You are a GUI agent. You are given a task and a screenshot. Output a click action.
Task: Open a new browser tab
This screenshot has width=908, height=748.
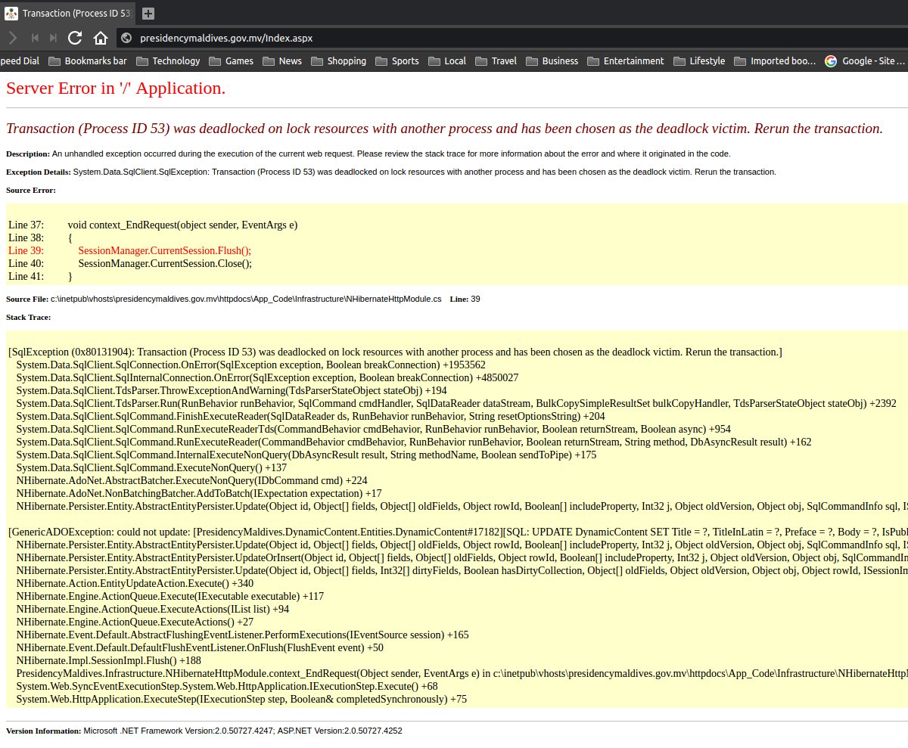[x=148, y=13]
